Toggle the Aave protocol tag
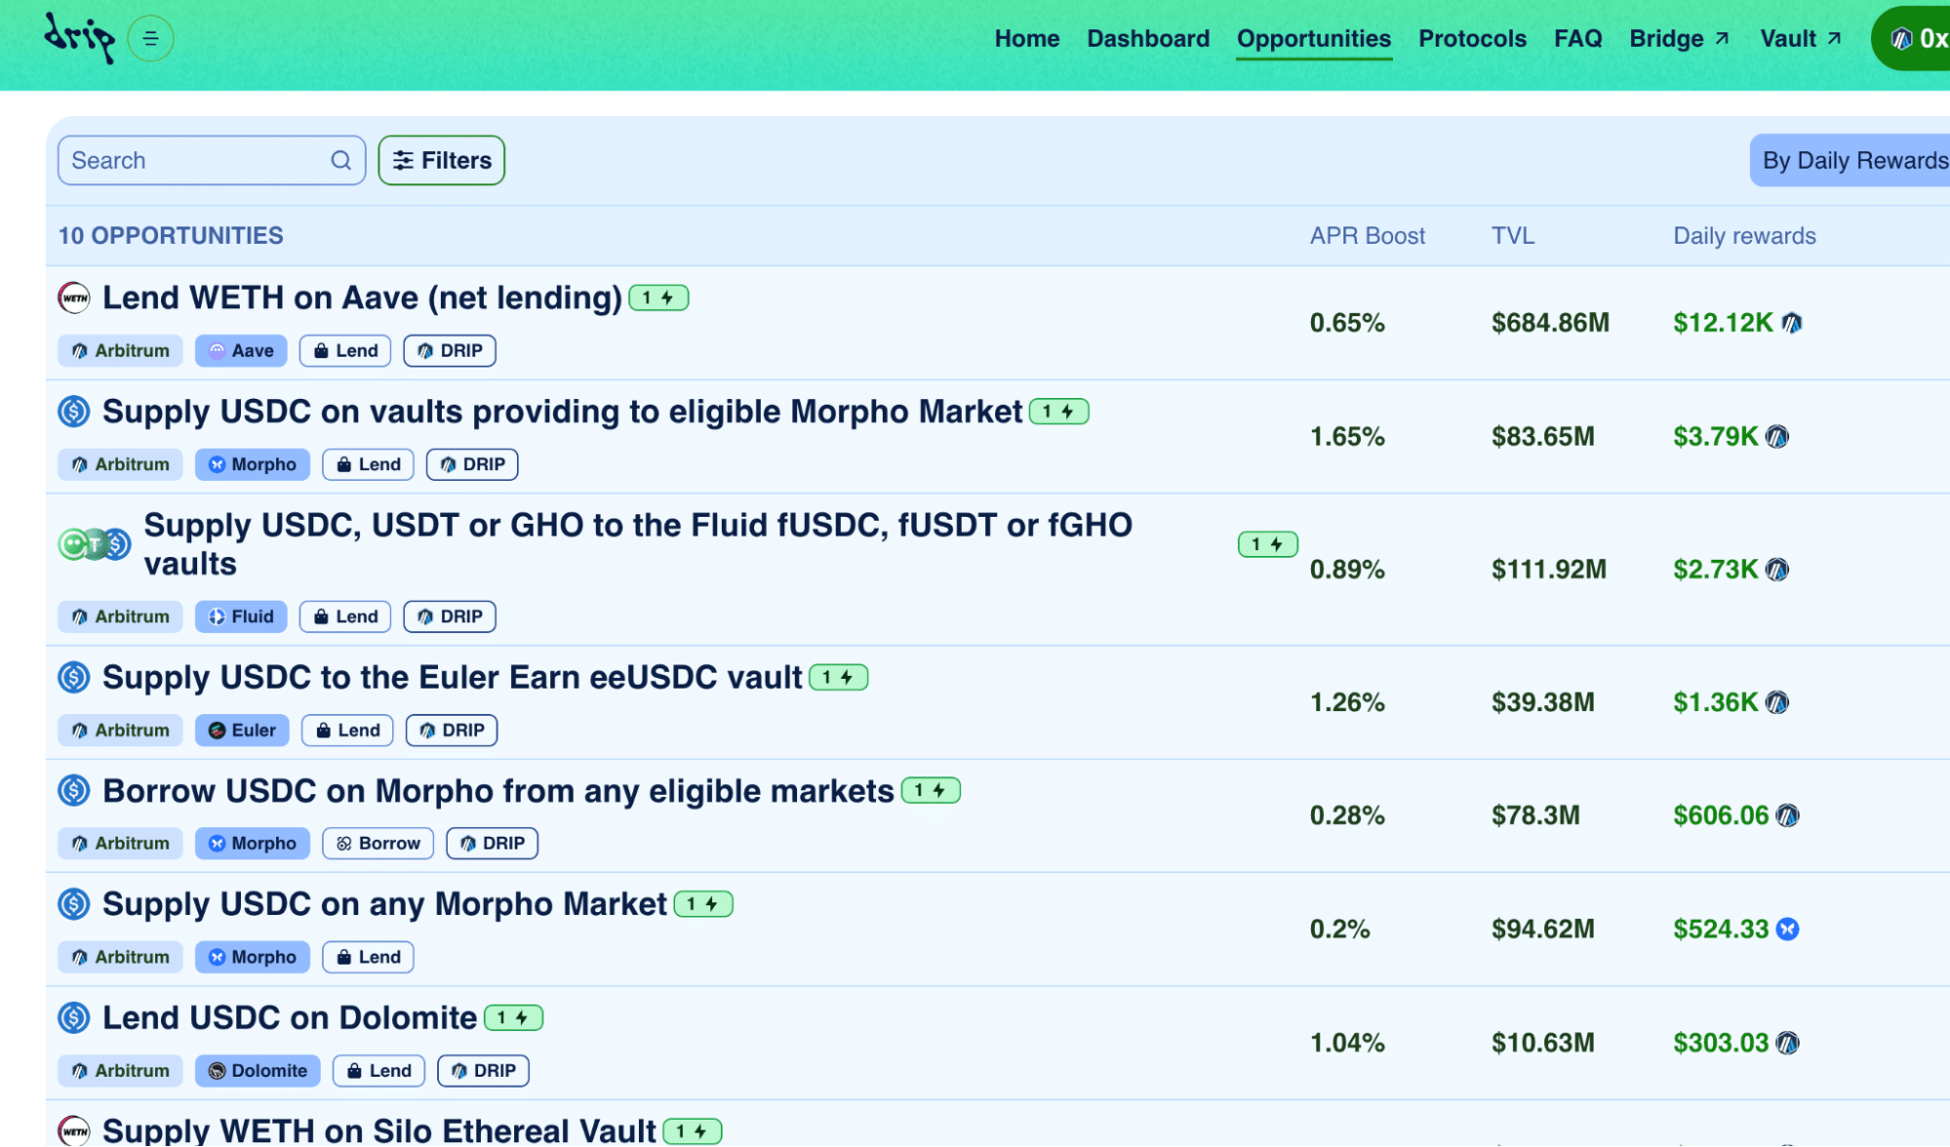Screen dimensions: 1950x1147 click(x=240, y=351)
